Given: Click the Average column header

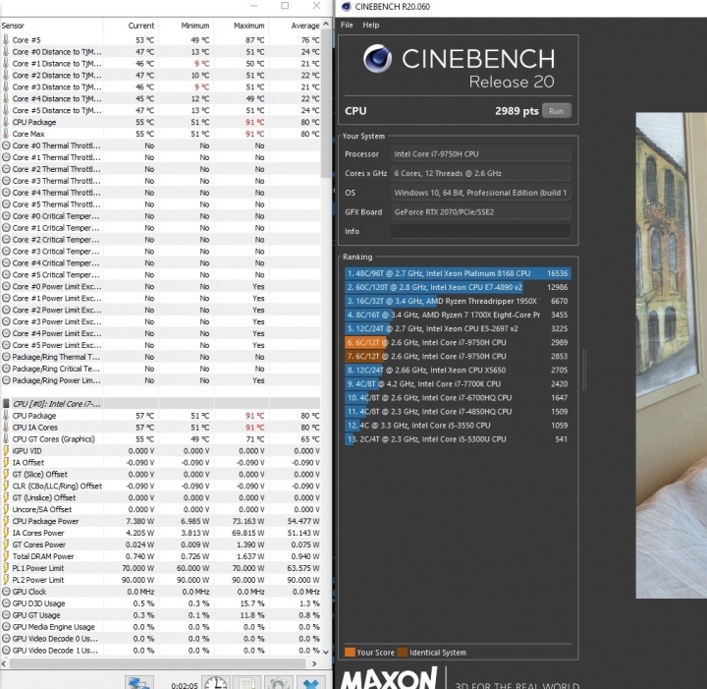Looking at the screenshot, I should pyautogui.click(x=296, y=26).
